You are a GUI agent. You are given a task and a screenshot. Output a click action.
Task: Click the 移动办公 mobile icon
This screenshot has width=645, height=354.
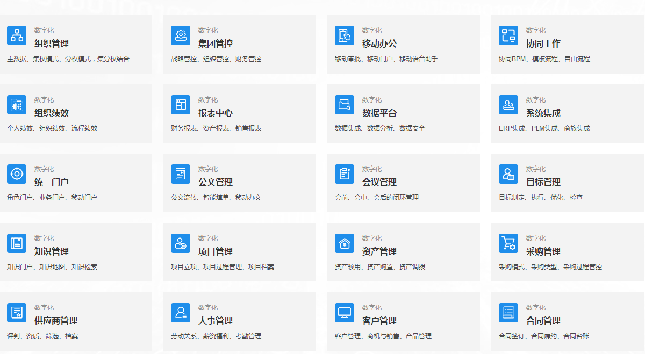point(345,35)
